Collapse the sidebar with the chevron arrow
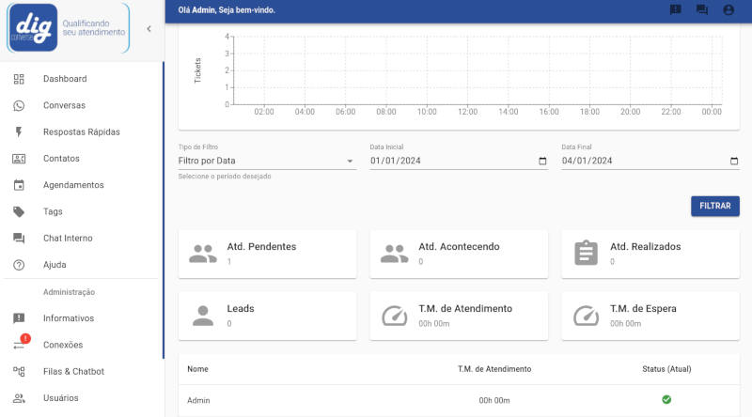Viewport: 752px width, 417px height. pos(149,29)
